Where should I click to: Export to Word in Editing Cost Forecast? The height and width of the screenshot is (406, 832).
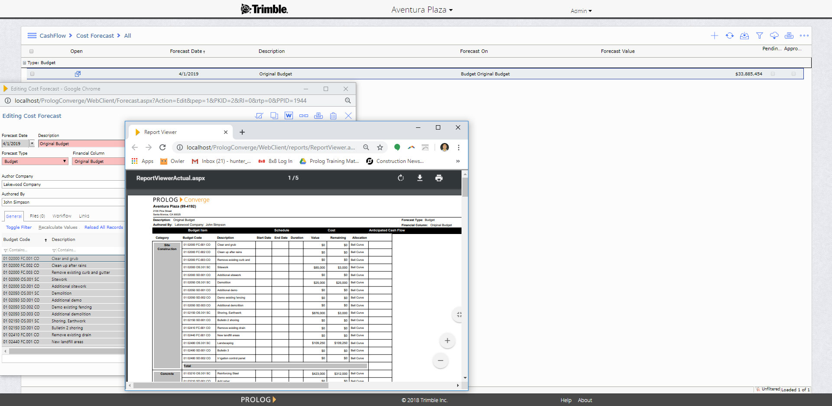point(289,116)
